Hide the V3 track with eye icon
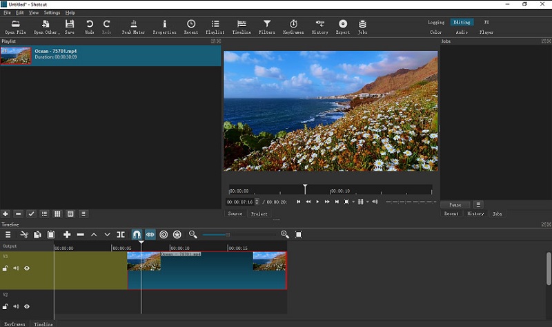The width and height of the screenshot is (552, 327). point(27,268)
